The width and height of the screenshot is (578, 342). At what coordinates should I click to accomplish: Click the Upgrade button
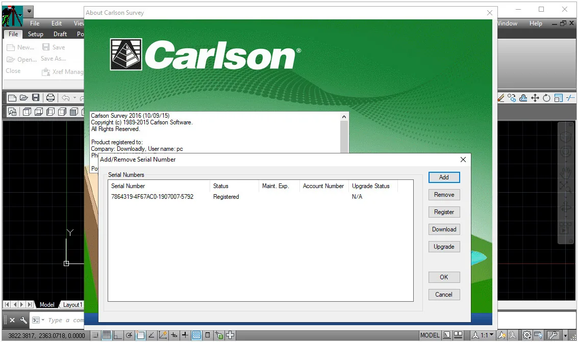[444, 246]
